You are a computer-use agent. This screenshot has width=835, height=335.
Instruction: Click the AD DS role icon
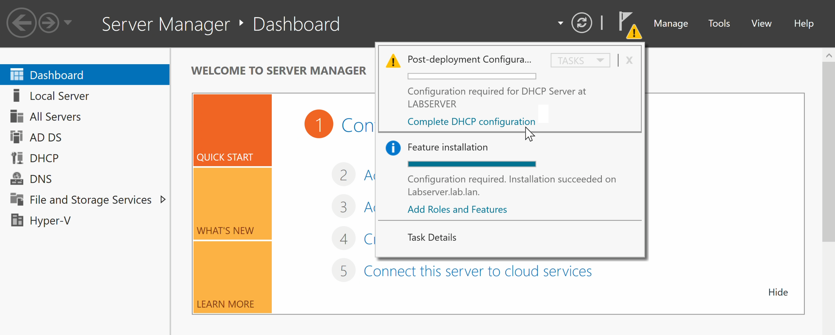tap(16, 137)
